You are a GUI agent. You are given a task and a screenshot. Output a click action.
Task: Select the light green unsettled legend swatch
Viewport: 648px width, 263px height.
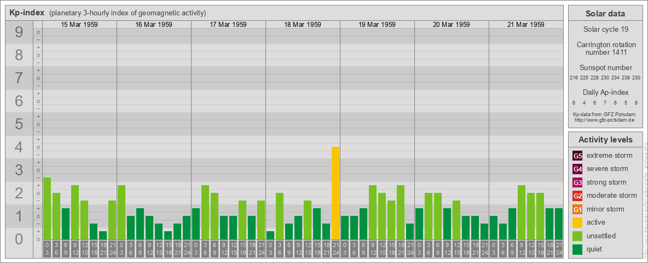577,236
